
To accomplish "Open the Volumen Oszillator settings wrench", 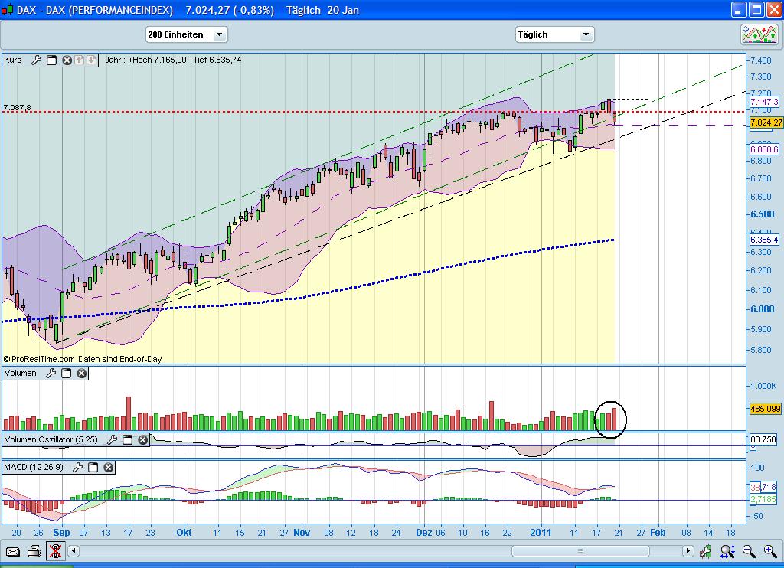I will [113, 440].
